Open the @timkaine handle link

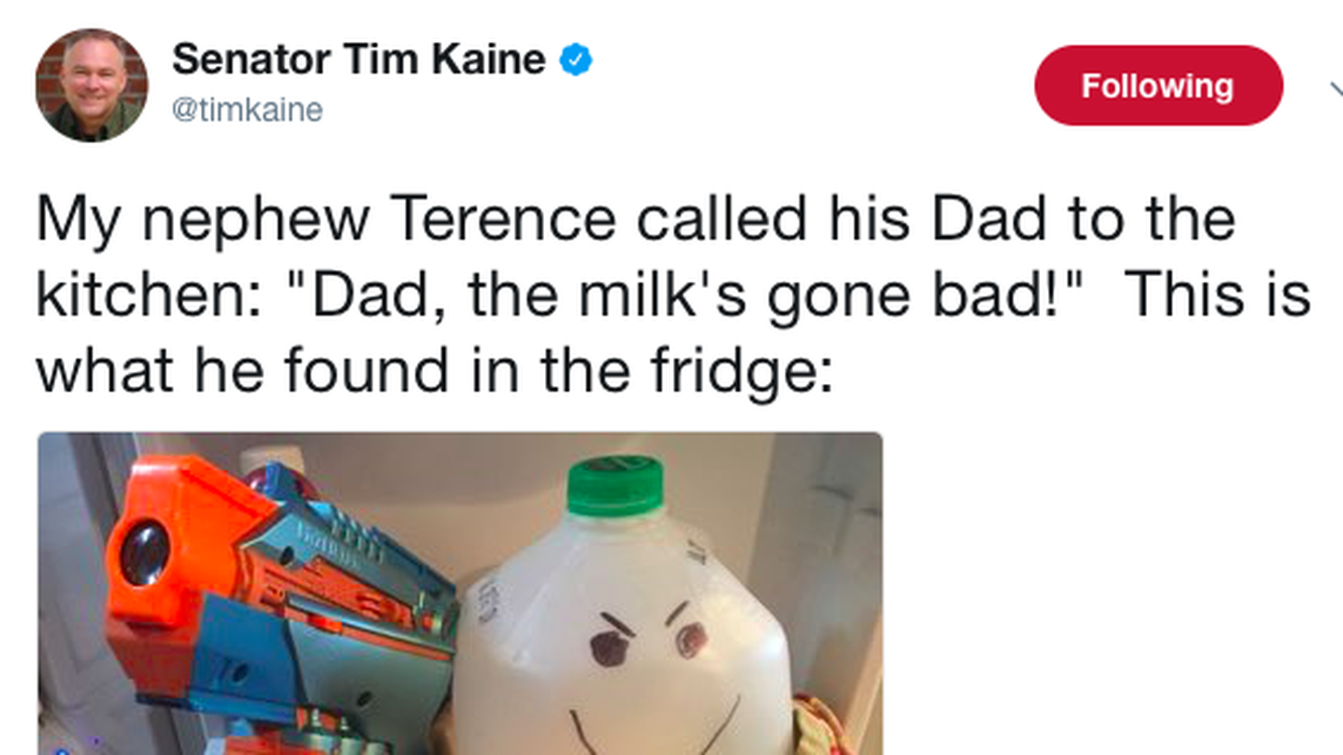click(x=247, y=110)
